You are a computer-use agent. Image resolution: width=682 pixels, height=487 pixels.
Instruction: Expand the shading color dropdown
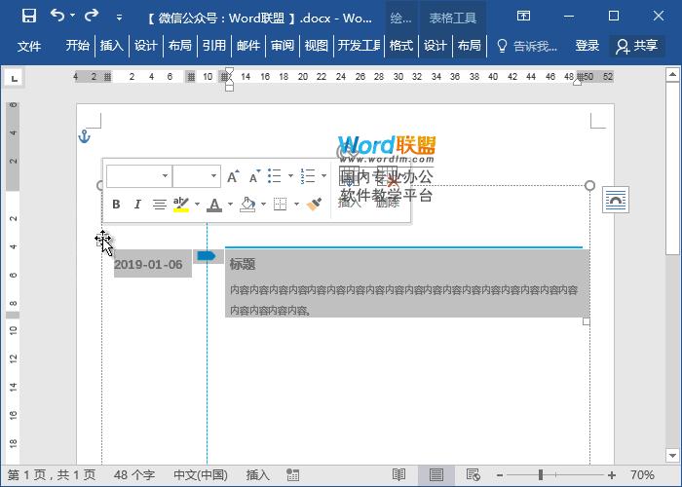click(264, 204)
